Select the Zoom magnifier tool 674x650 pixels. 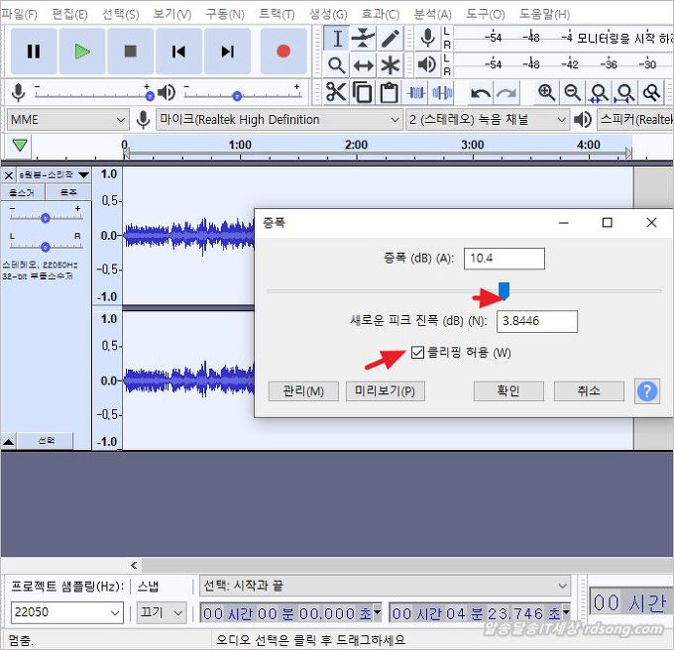337,65
